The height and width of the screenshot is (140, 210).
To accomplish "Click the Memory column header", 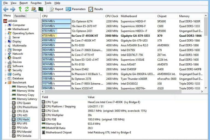I will point(191,16).
